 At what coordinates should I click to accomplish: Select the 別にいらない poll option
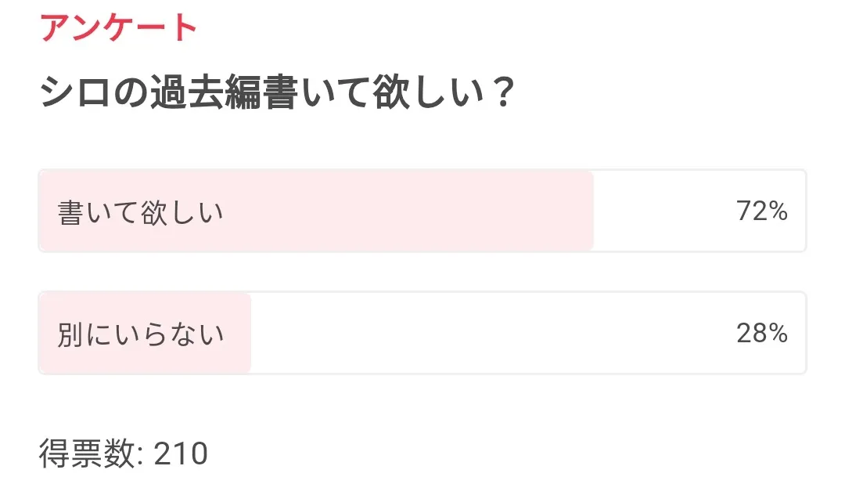(422, 334)
